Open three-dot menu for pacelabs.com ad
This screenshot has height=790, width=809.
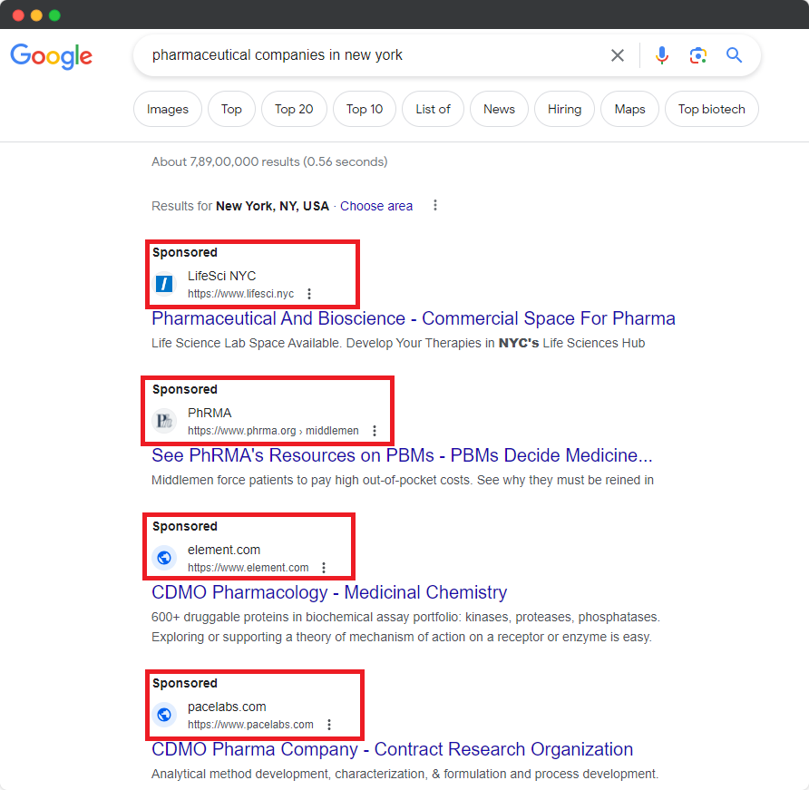329,725
